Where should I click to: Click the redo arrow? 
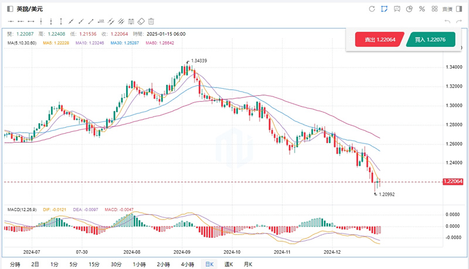(459, 21)
